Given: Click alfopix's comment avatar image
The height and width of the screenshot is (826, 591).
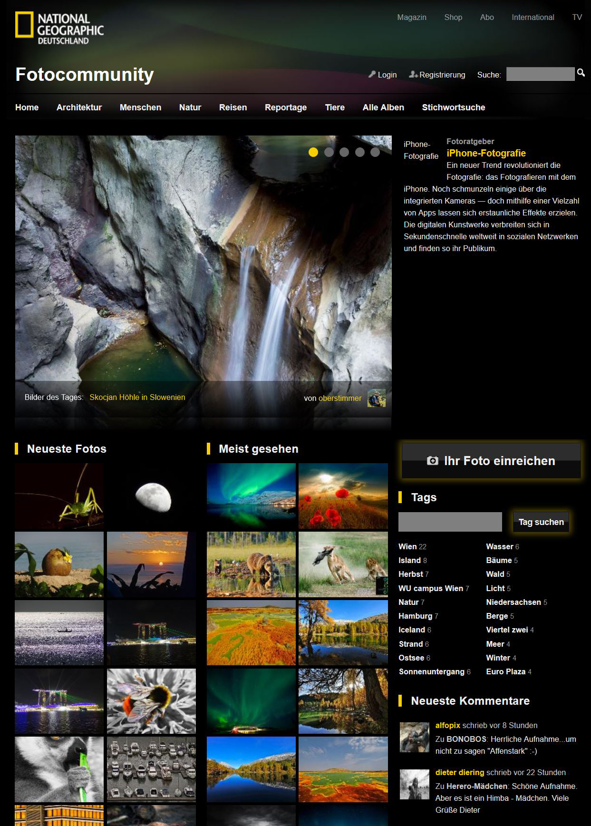Looking at the screenshot, I should (414, 737).
